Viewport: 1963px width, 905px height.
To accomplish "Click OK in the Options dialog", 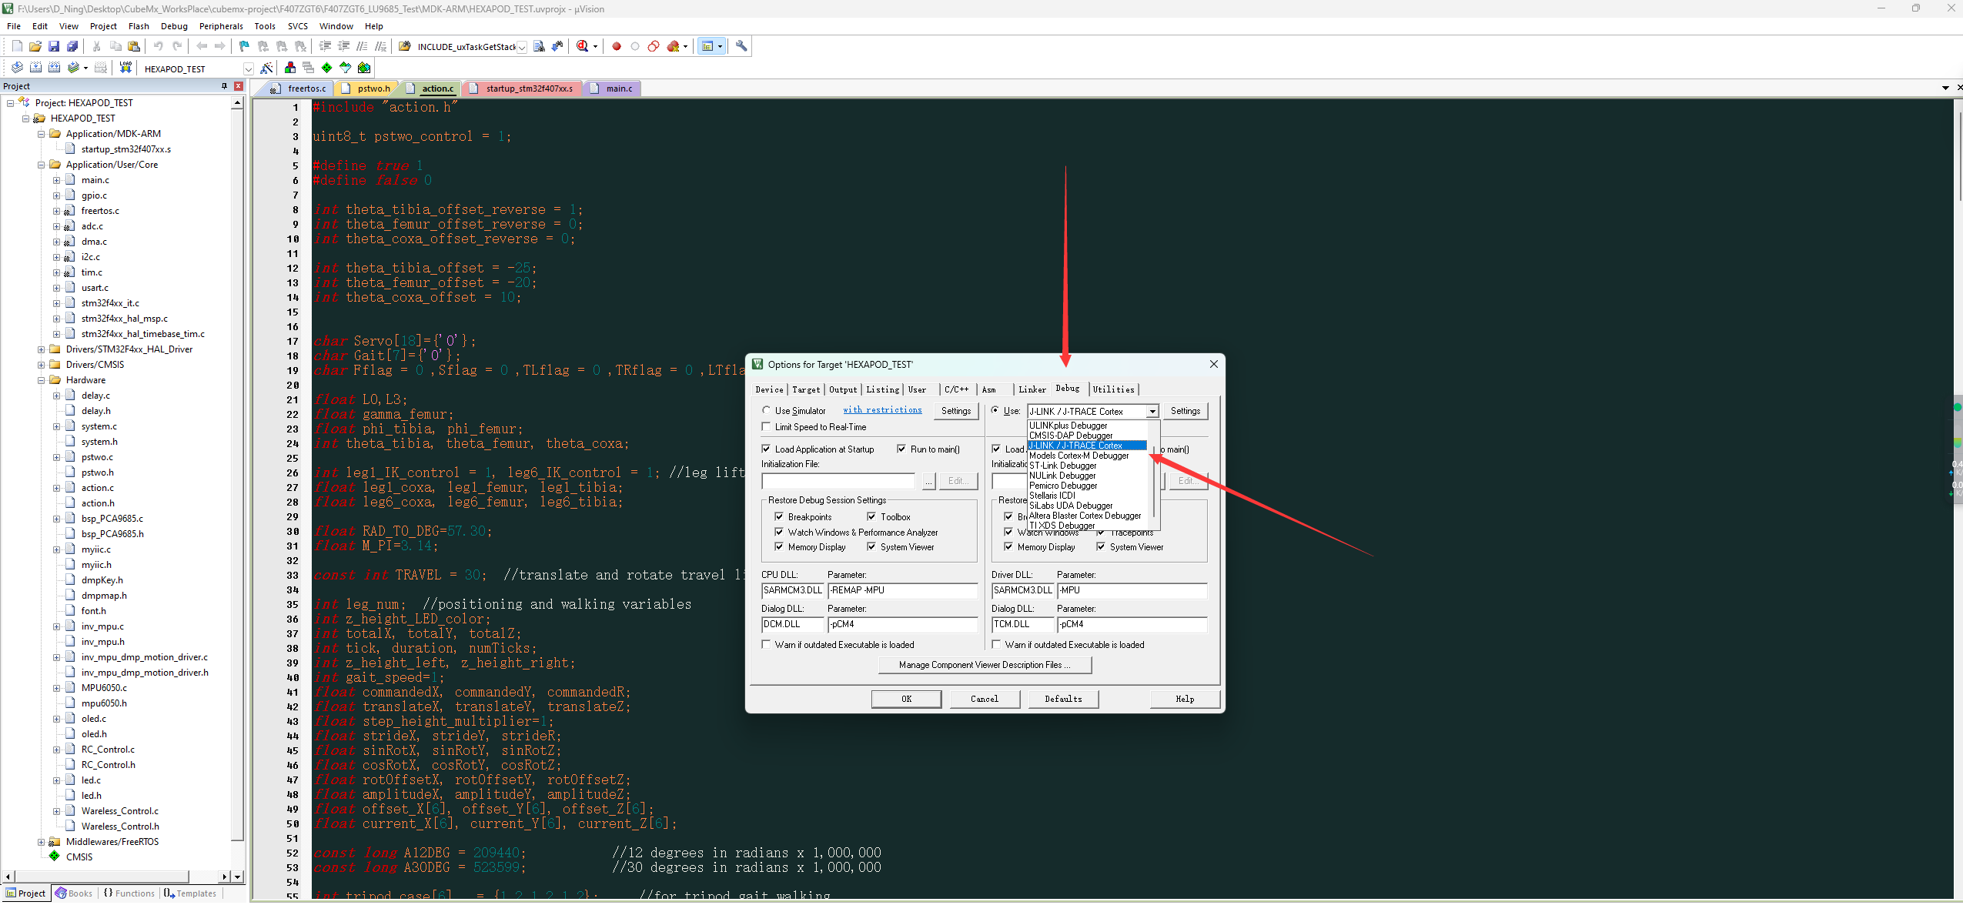I will [906, 699].
